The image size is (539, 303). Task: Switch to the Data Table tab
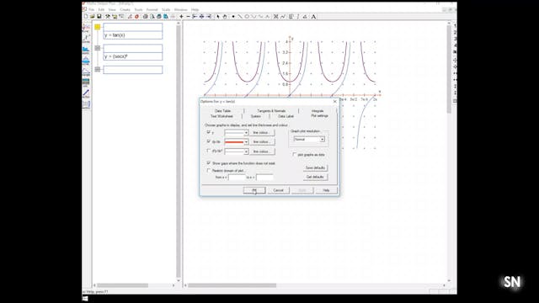[x=222, y=111]
